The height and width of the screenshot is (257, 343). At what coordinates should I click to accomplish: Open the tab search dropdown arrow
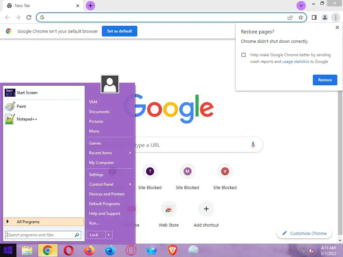tap(301, 6)
